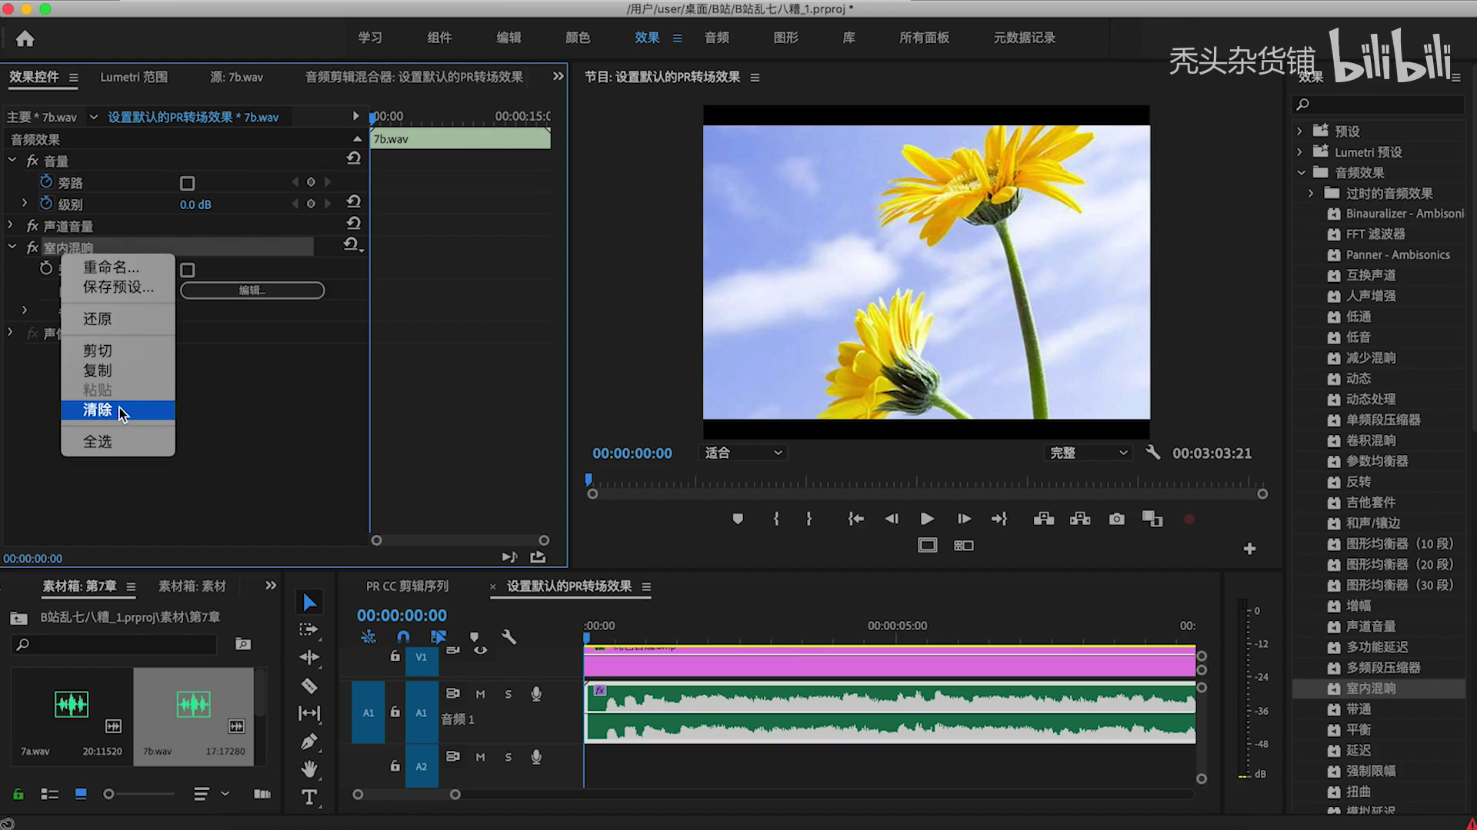Choose 清除 in the context menu
The image size is (1477, 830).
pos(98,410)
